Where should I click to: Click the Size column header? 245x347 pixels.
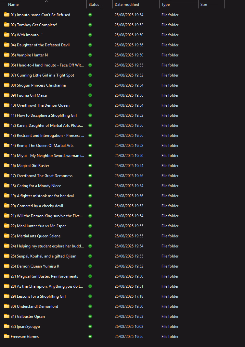coord(204,5)
